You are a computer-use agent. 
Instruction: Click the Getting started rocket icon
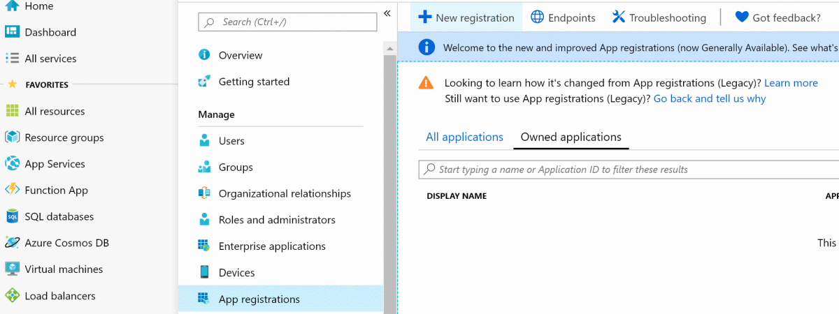(204, 82)
